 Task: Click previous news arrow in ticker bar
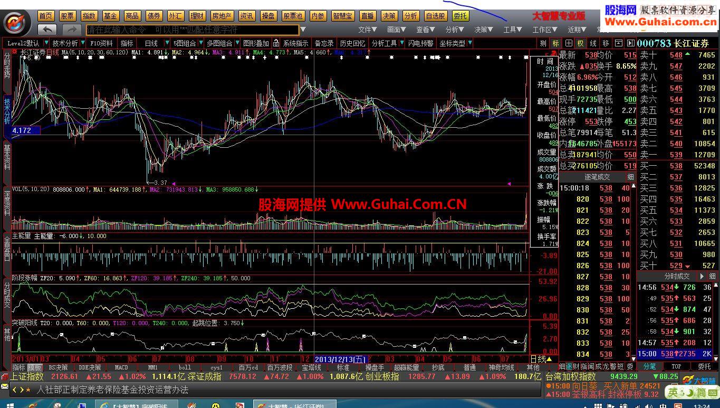15,390
